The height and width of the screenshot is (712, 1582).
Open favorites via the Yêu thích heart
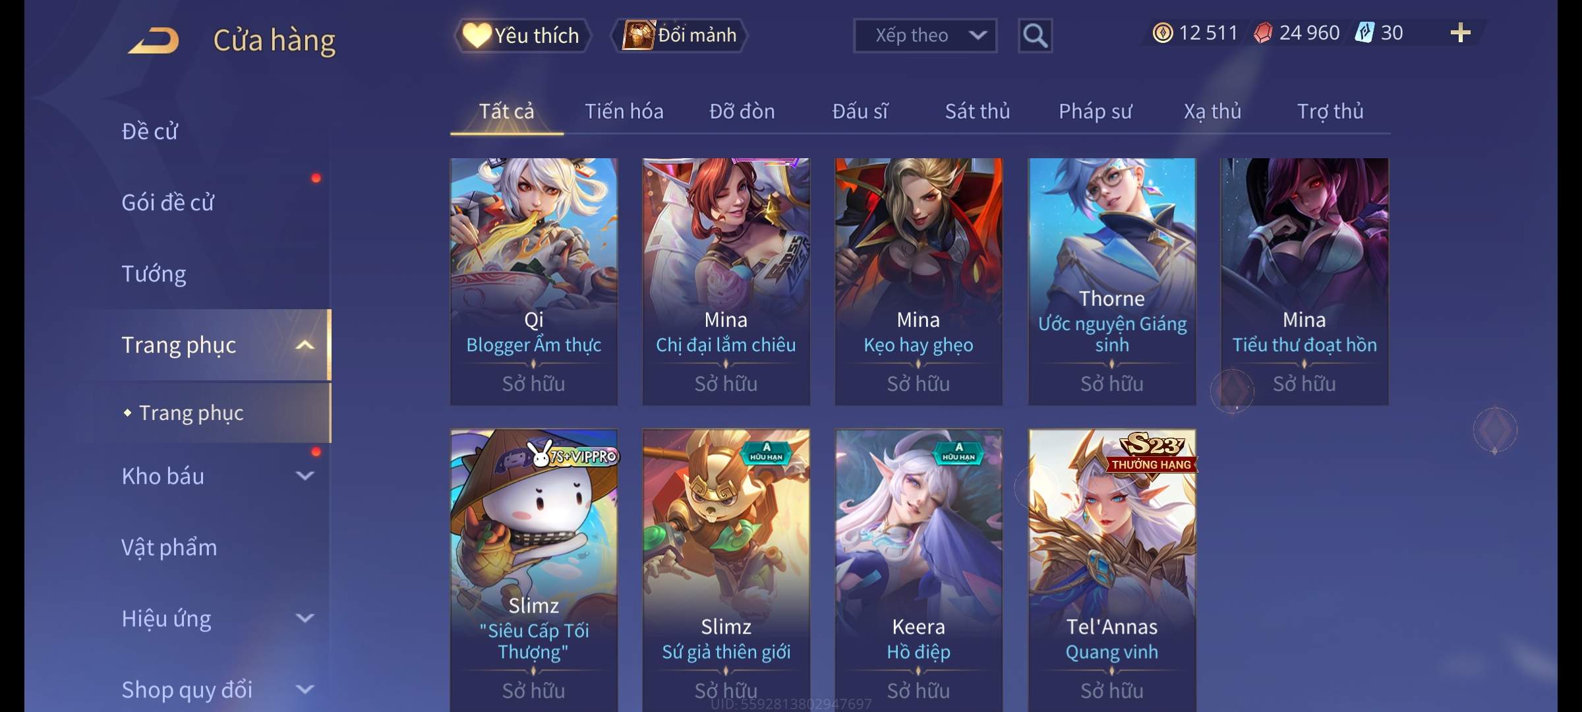coord(521,36)
